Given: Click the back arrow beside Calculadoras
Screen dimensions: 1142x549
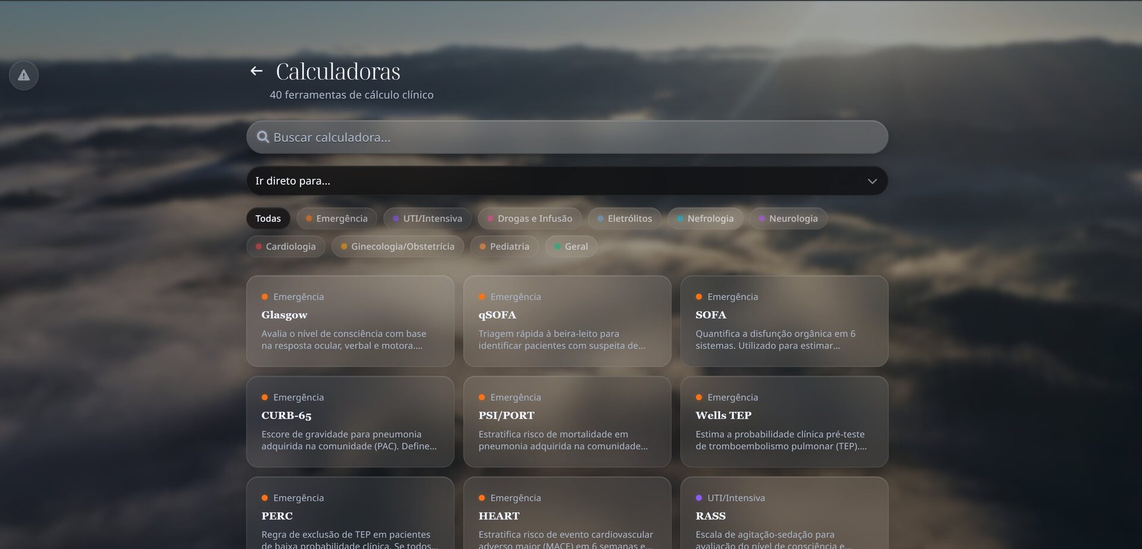Looking at the screenshot, I should pos(256,71).
